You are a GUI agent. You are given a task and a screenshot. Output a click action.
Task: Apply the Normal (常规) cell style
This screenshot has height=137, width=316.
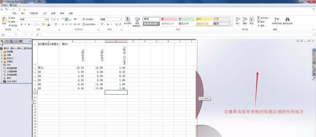(151, 19)
